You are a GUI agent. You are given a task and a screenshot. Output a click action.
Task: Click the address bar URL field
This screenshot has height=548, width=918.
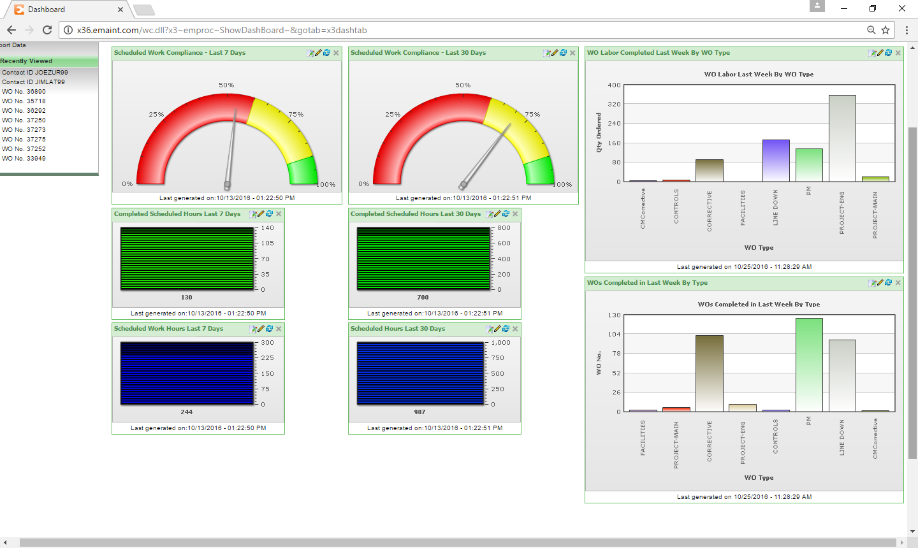pos(469,30)
